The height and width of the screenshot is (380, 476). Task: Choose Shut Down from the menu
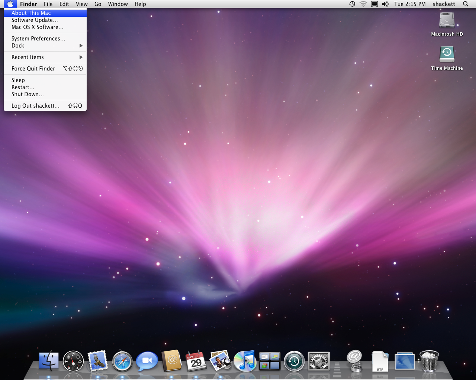coord(28,94)
